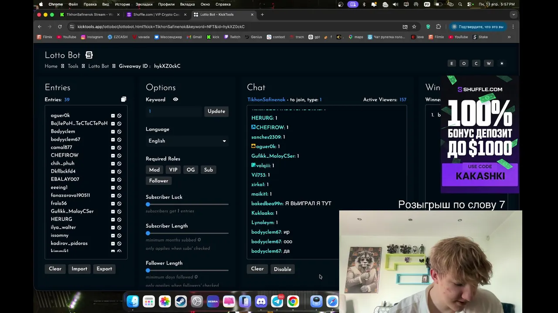Adjust the Subscriber Luck slider handle
Viewport: 558px width, 313px height.
coord(148,204)
